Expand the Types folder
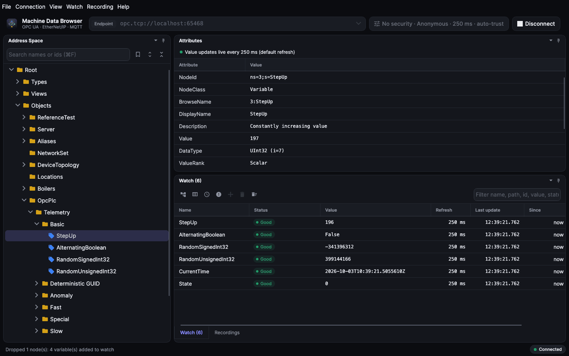569x356 pixels. [x=17, y=81]
